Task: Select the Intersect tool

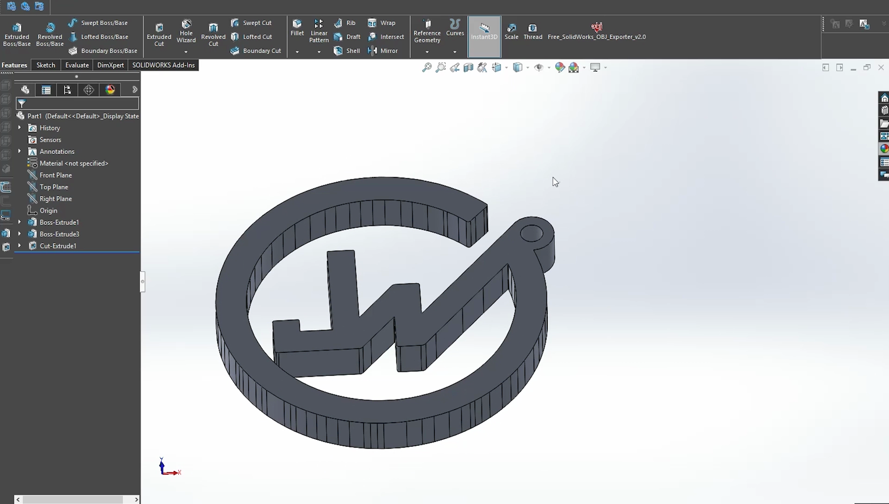Action: point(386,37)
